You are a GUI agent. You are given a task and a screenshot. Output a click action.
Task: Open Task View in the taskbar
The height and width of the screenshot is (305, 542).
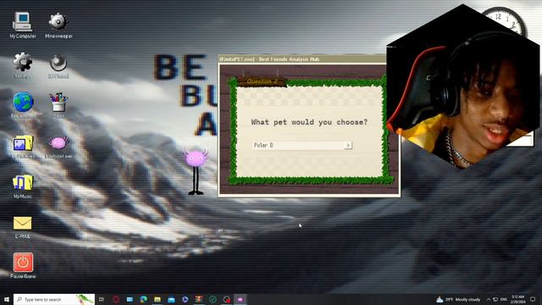pos(102,299)
